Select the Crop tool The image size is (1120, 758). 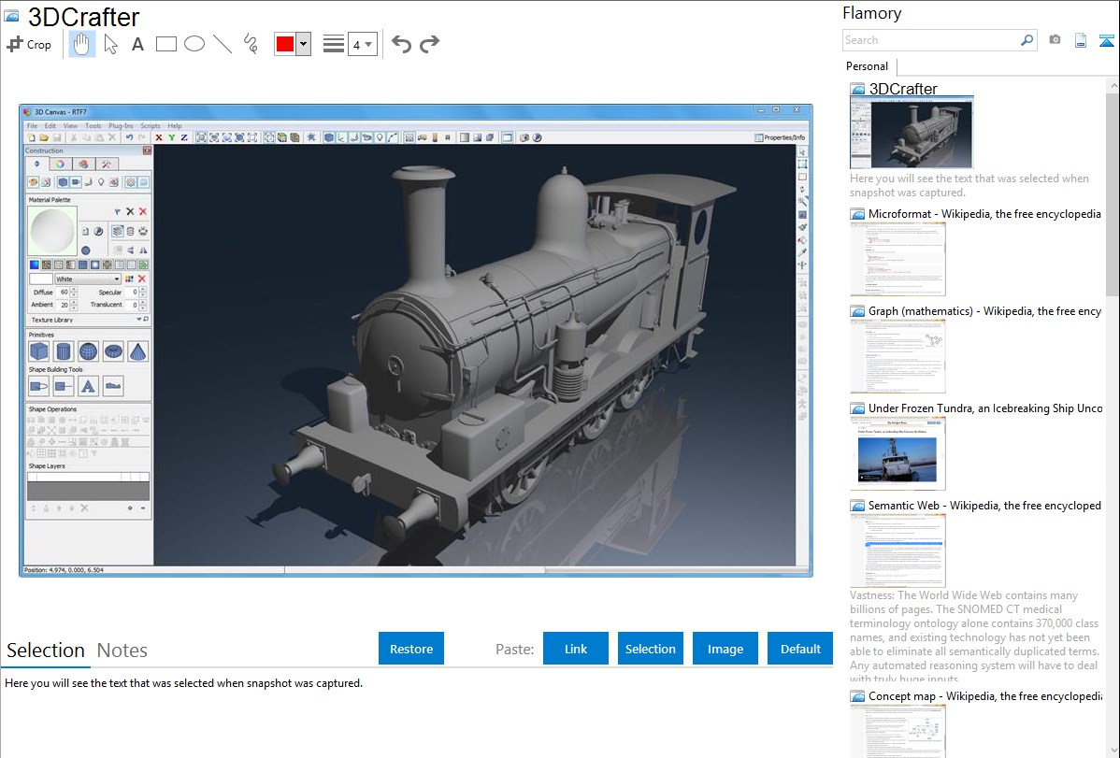click(29, 44)
